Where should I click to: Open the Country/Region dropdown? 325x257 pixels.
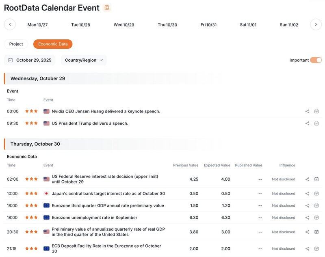84,60
